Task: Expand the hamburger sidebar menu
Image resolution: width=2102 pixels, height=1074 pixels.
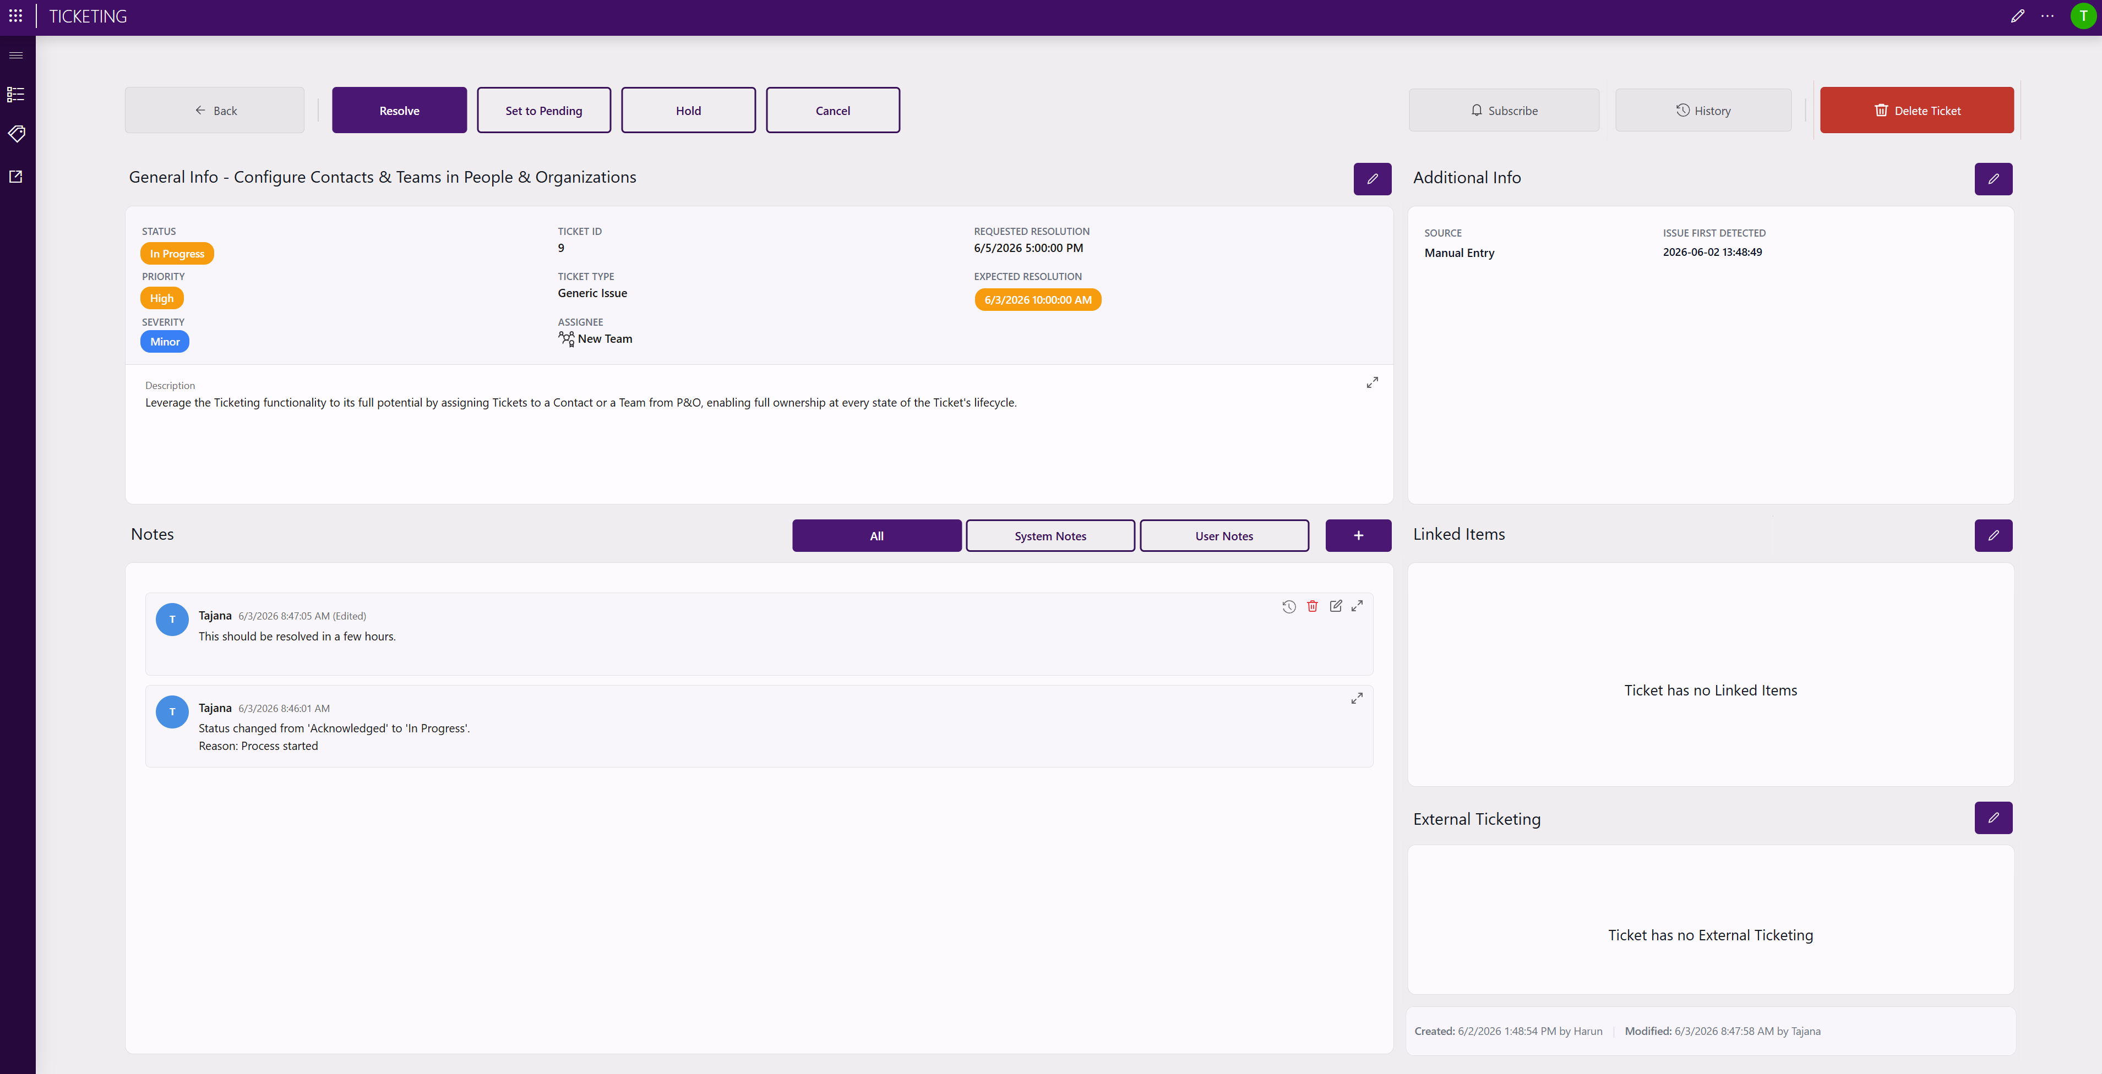Action: coord(17,56)
